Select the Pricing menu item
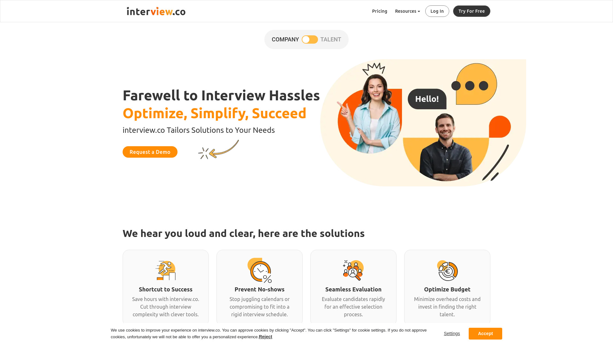613x344 pixels. 379,11
